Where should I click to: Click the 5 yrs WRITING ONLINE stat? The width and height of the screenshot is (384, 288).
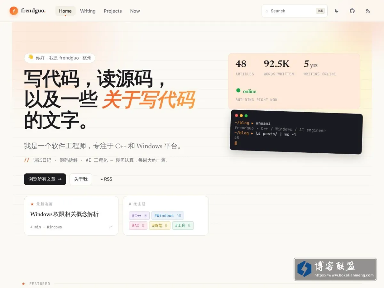[319, 68]
